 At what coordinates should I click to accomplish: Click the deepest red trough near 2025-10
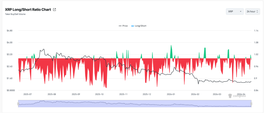point(106,87)
